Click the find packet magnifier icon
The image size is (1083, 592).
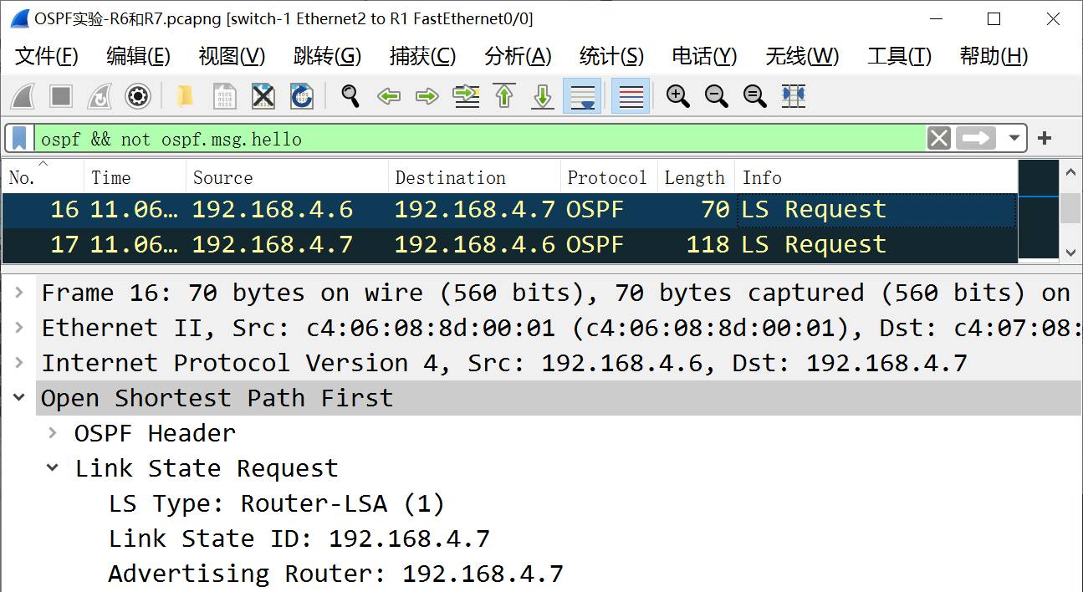click(x=350, y=96)
